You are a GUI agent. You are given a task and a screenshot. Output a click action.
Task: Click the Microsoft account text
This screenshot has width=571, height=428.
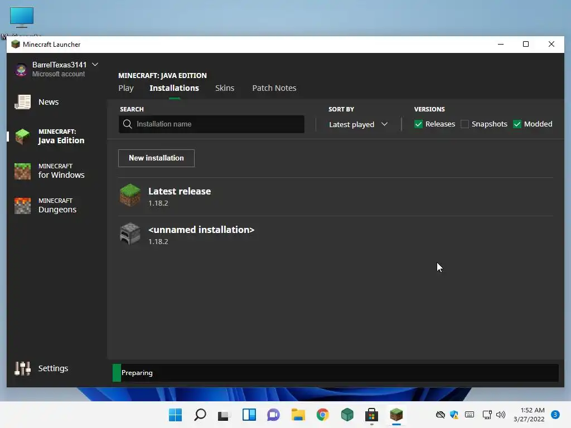click(x=58, y=74)
